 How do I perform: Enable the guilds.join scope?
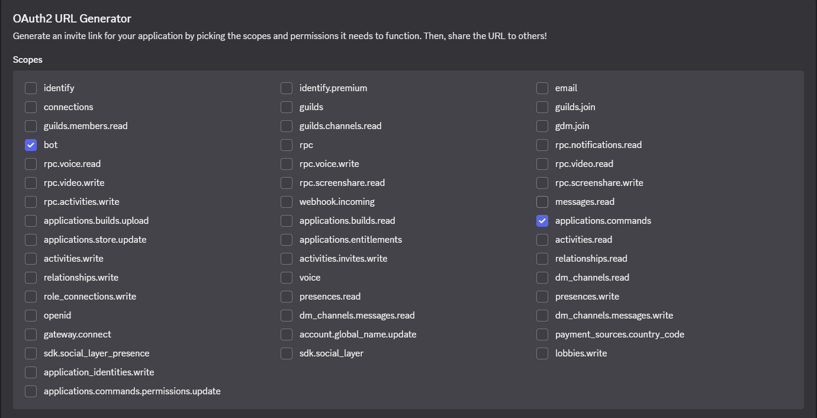point(542,107)
